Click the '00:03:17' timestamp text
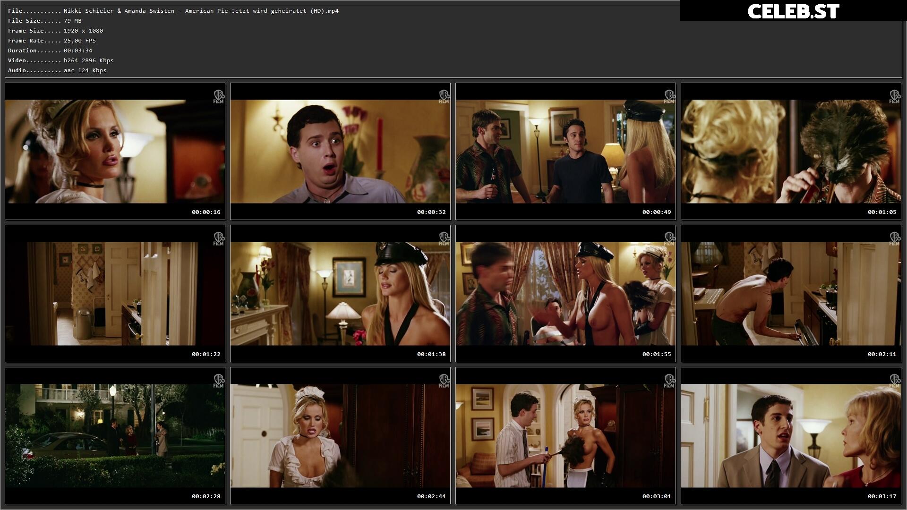The height and width of the screenshot is (510, 907). 882,496
